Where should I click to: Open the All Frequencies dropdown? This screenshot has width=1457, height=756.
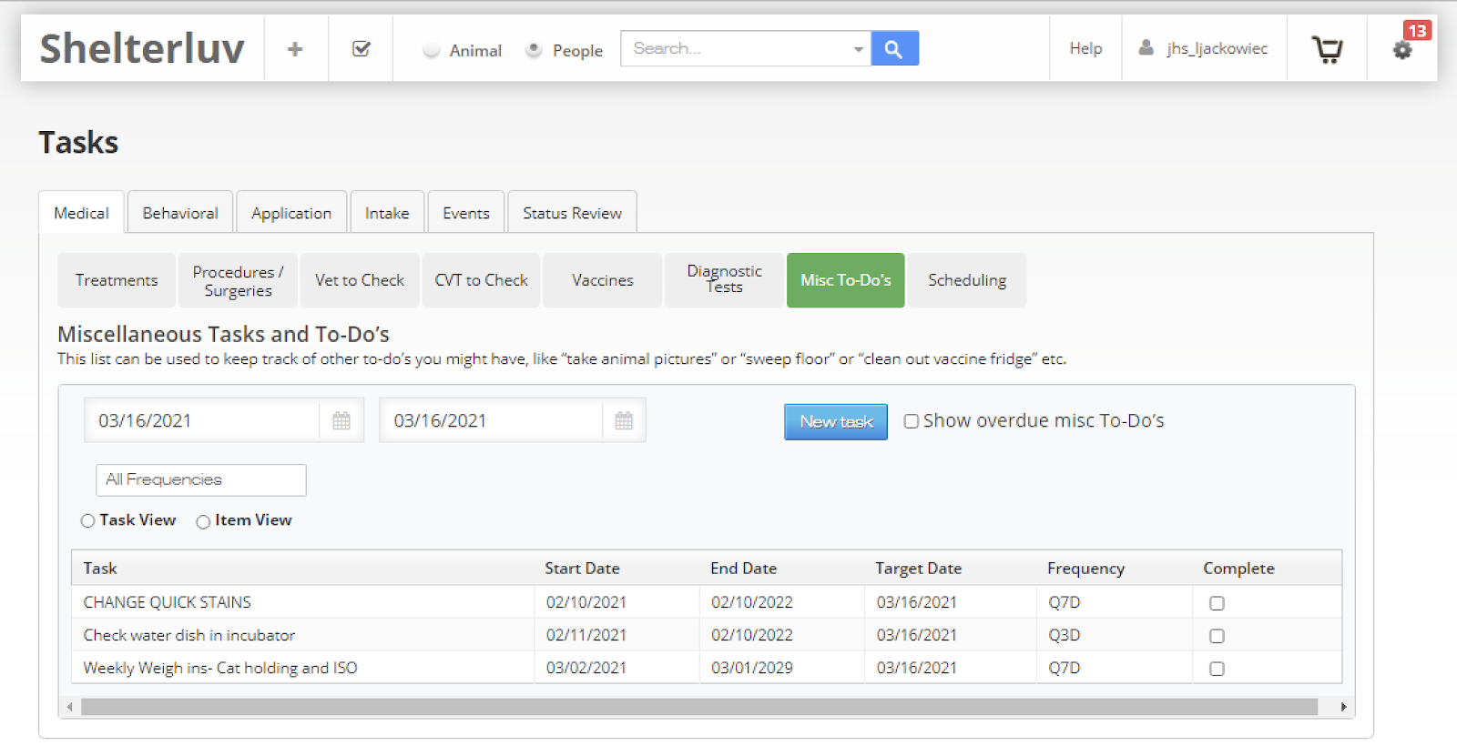click(200, 480)
